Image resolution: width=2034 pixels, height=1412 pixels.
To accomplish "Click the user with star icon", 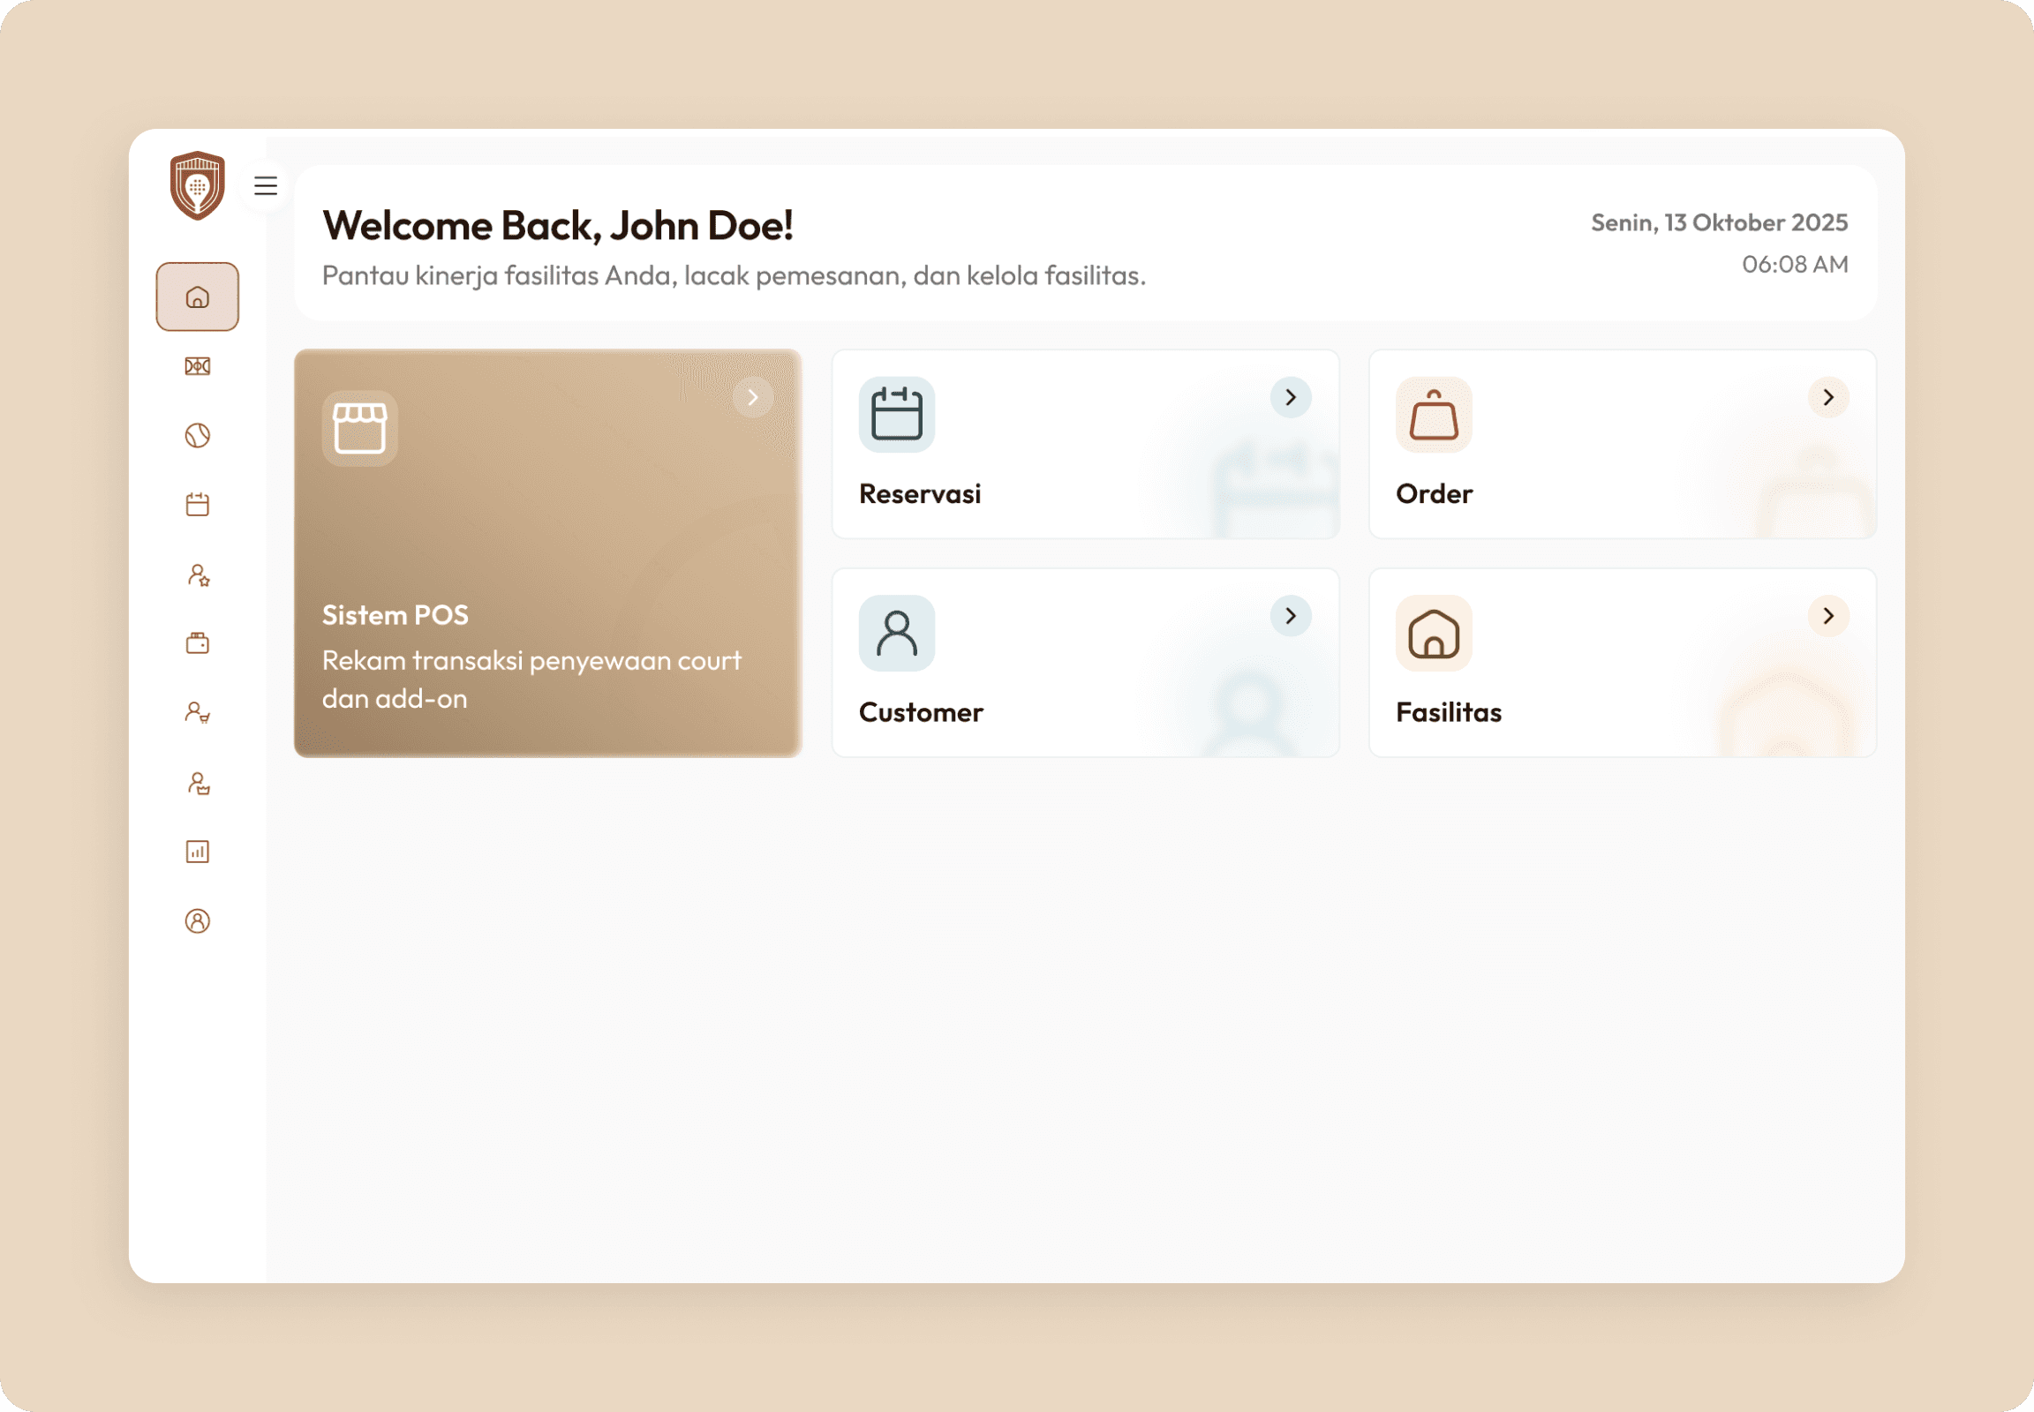I will coord(198,575).
